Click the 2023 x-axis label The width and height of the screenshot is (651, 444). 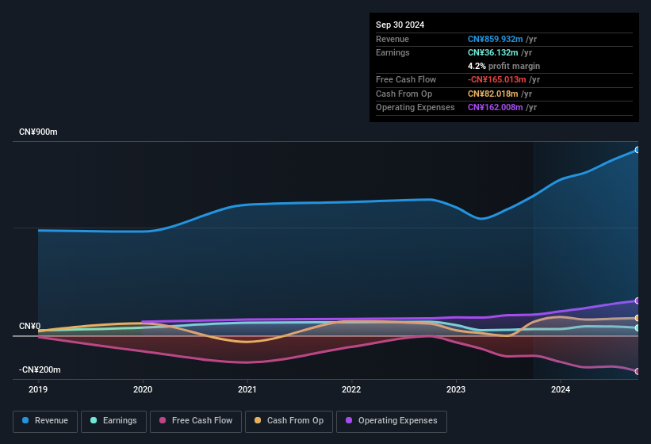click(x=456, y=389)
